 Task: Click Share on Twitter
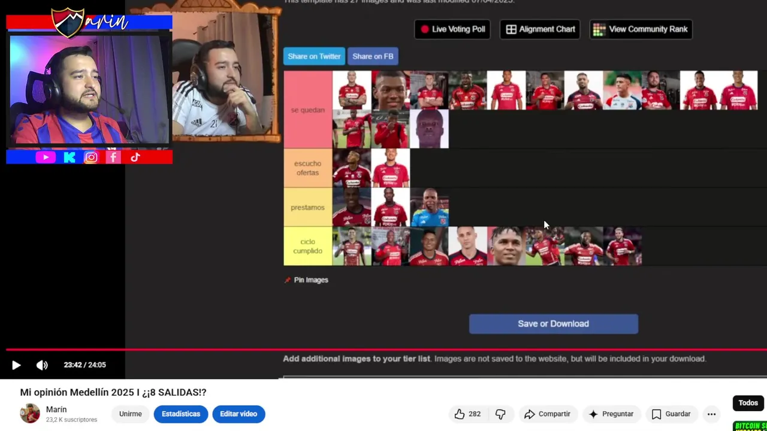click(x=314, y=56)
